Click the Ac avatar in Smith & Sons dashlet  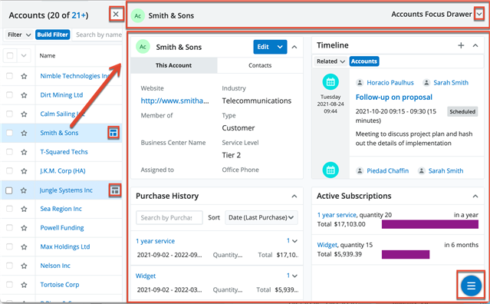[x=143, y=47]
